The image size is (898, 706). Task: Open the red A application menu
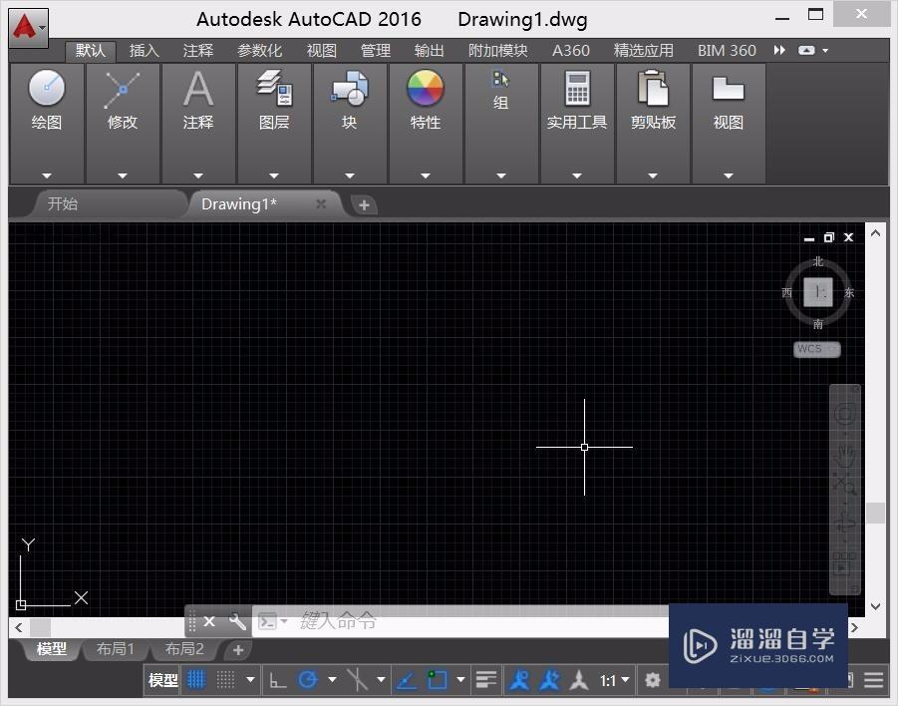pos(29,27)
